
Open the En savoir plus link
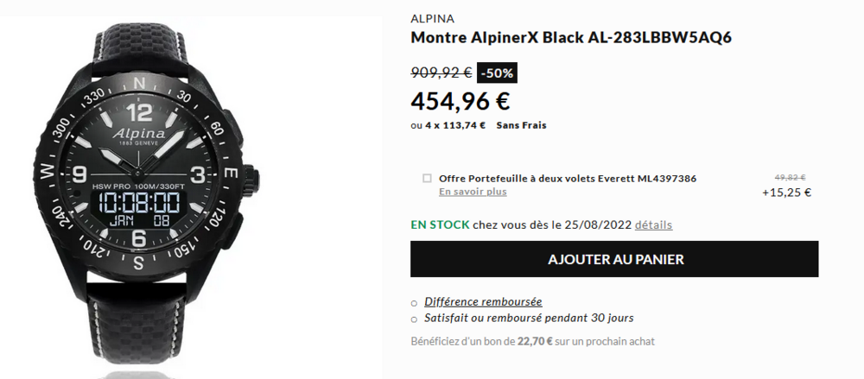tap(473, 192)
